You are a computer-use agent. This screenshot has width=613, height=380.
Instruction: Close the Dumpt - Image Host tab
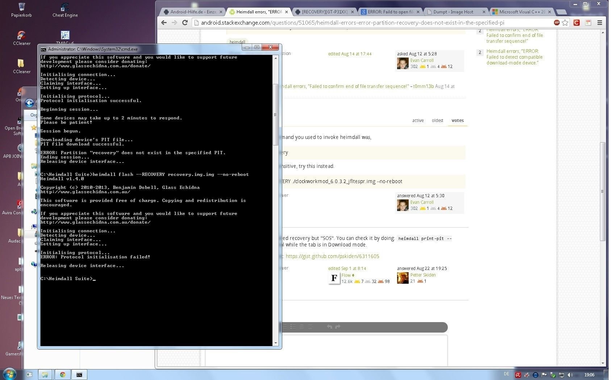tap(484, 12)
